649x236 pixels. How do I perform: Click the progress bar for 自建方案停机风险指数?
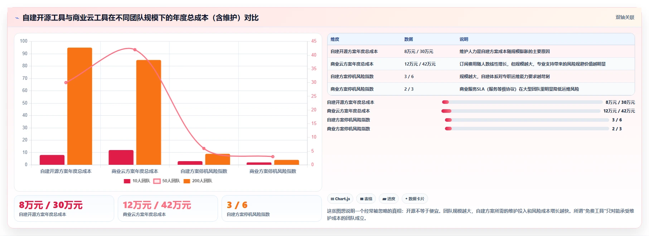click(527, 120)
